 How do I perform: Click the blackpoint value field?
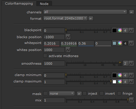click(x=54, y=31)
